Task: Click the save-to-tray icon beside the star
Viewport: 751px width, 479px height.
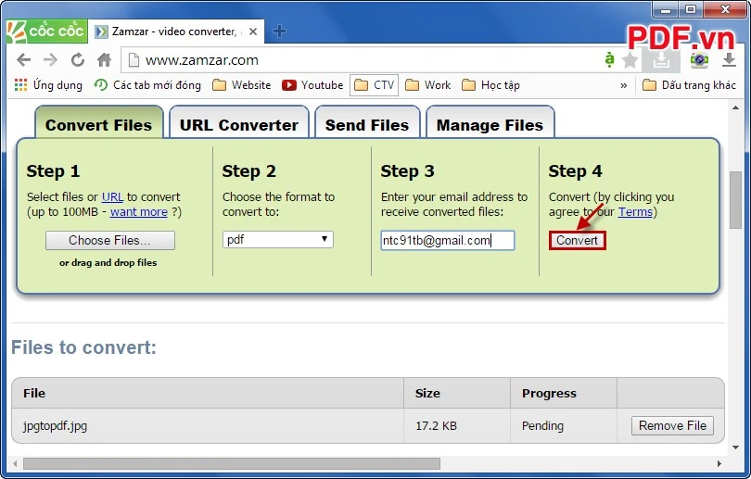Action: tap(661, 60)
